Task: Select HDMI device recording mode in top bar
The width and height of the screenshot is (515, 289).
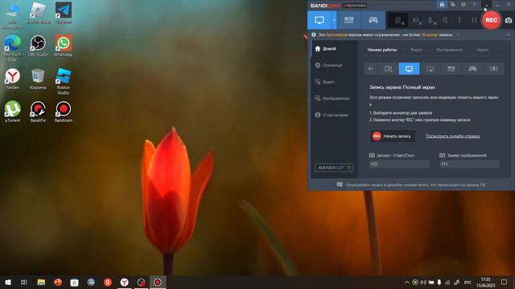Action: 348,20
